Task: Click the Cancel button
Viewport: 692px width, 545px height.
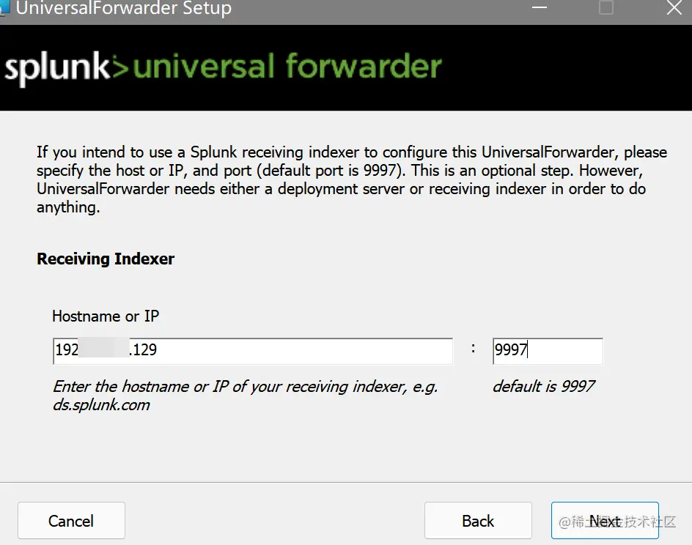Action: click(x=71, y=520)
